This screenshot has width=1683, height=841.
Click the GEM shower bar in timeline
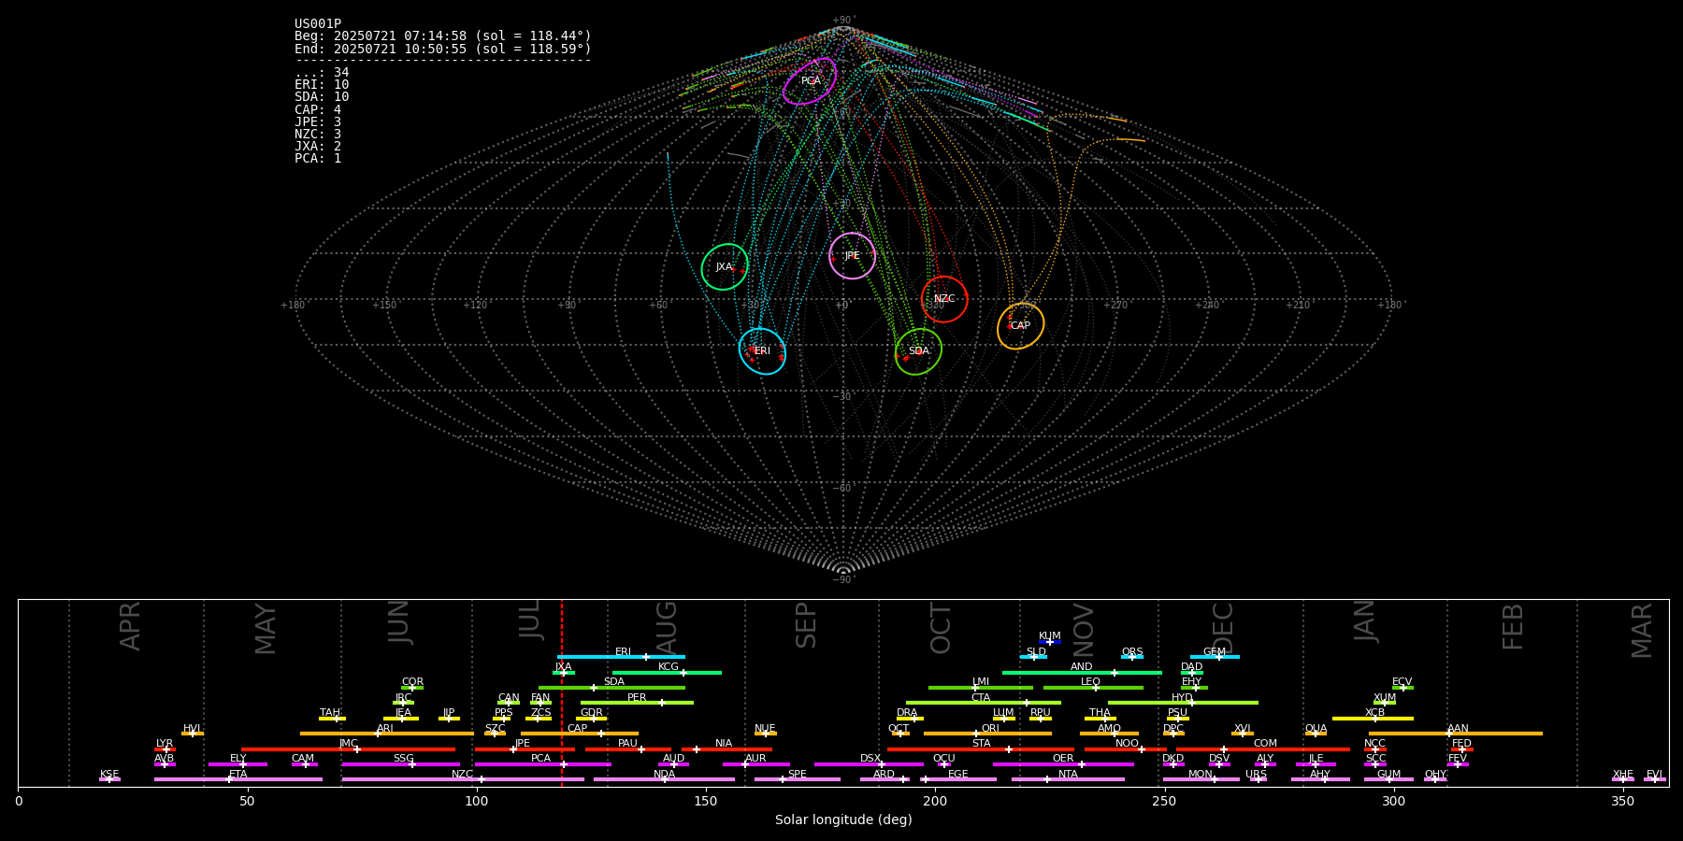[x=1215, y=657]
